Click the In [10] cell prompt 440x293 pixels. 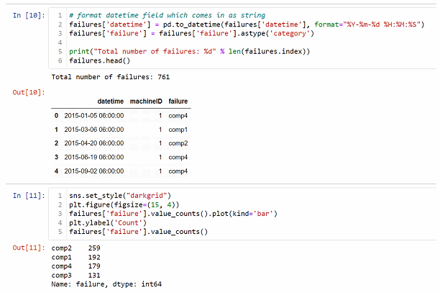(29, 14)
